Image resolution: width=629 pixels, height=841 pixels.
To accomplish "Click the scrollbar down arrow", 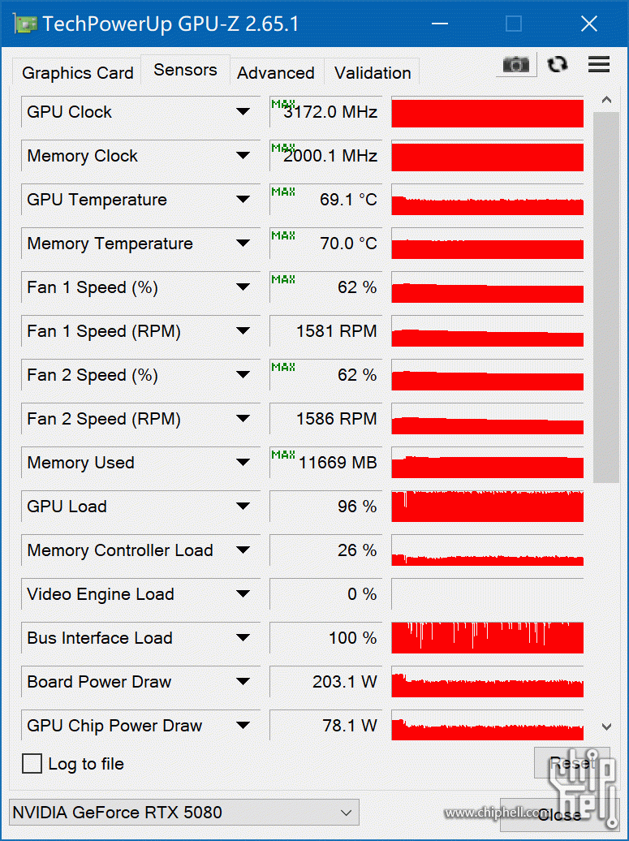I will pyautogui.click(x=606, y=727).
